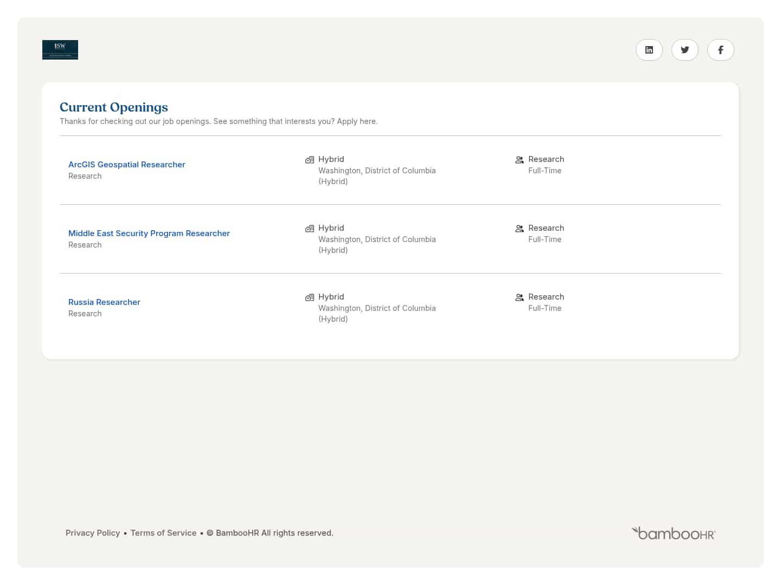Click the people icon beside Russia Researcher listing
The height and width of the screenshot is (585, 781).
(519, 297)
